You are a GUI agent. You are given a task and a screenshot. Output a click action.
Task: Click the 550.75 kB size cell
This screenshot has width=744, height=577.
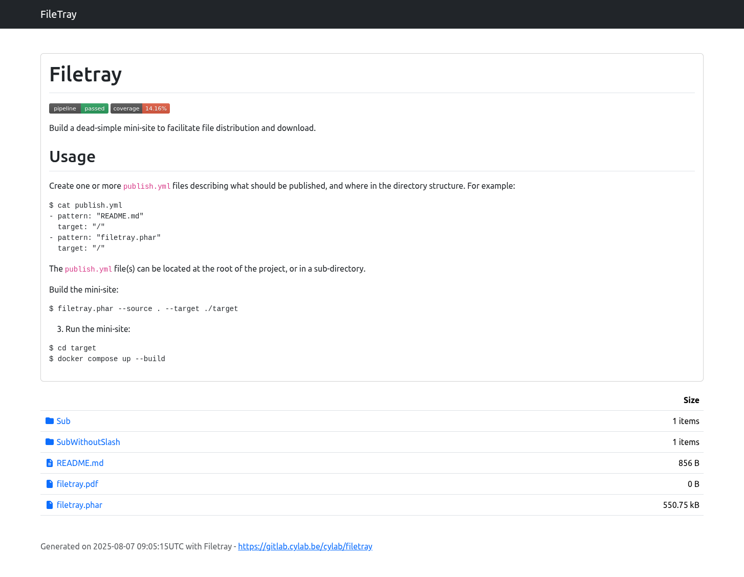pos(681,505)
